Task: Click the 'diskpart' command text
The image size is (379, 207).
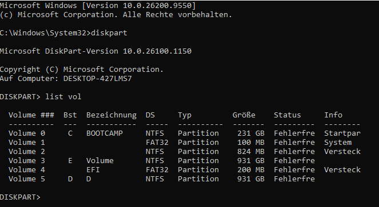Action: click(x=109, y=33)
